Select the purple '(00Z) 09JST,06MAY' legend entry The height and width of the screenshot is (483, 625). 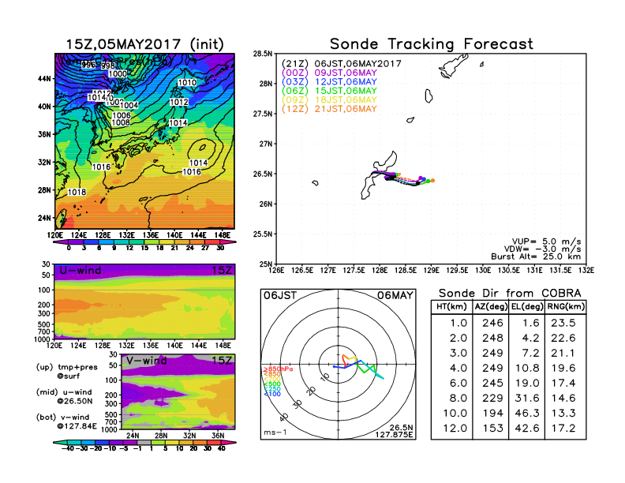(x=329, y=73)
